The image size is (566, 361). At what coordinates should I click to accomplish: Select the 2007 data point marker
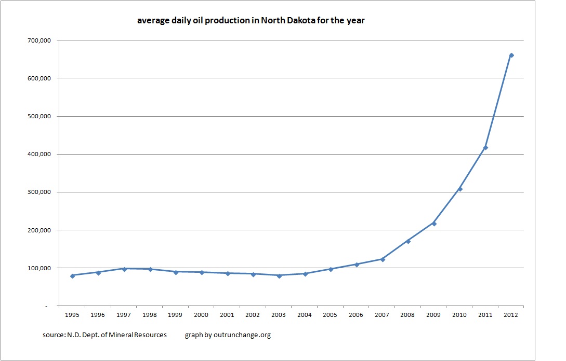point(383,259)
